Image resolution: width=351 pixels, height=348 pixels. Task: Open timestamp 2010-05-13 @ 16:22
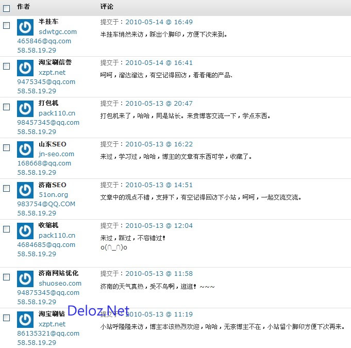[x=159, y=144]
